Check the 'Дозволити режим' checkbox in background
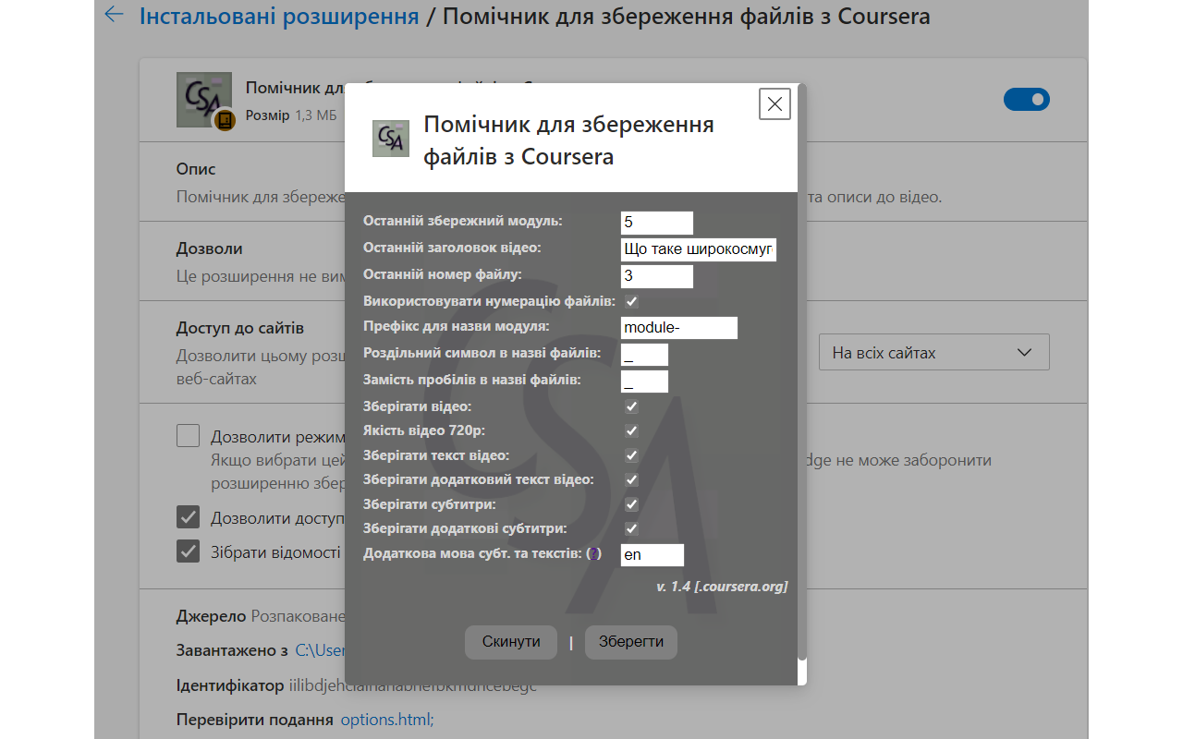The image size is (1183, 739). click(189, 436)
